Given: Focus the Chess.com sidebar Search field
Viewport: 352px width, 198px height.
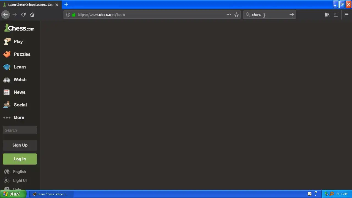Looking at the screenshot, I should click(20, 130).
